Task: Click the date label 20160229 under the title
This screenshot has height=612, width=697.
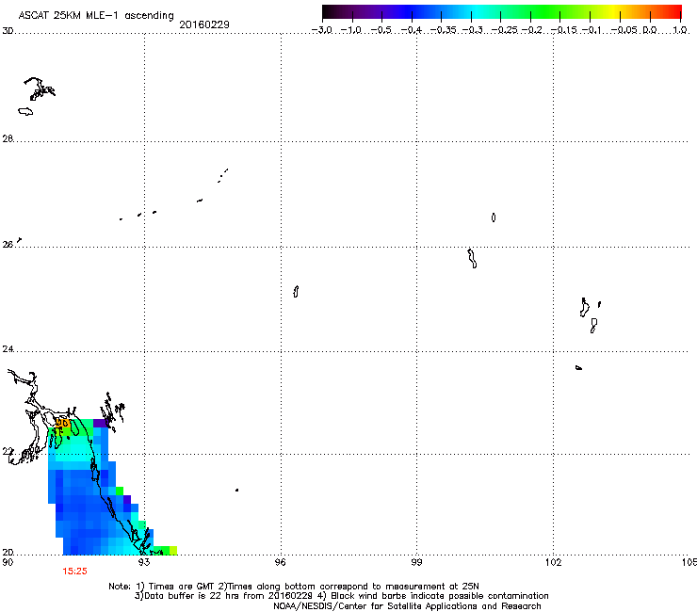Action: [204, 24]
